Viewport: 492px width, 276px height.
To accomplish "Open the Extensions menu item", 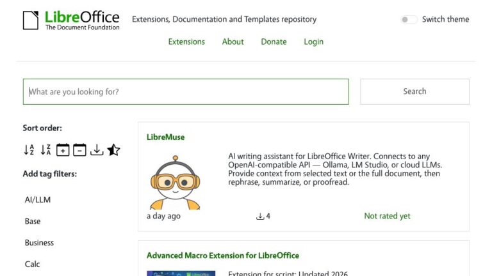I will 186,42.
